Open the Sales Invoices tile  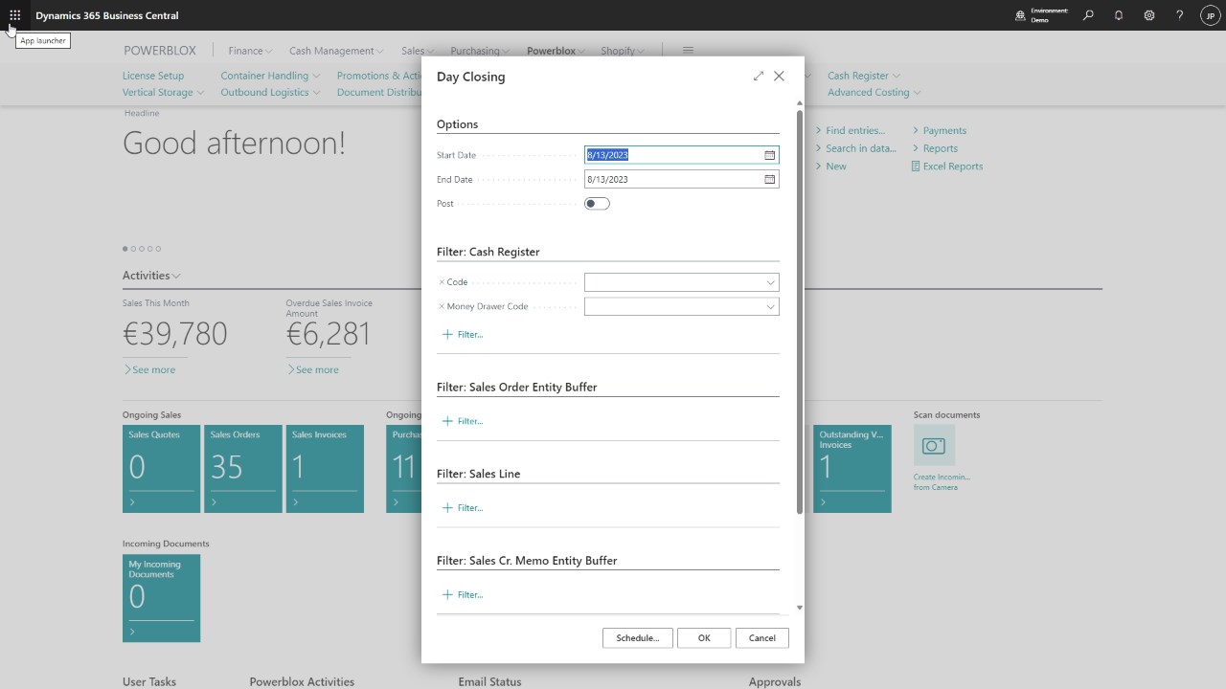tap(325, 469)
